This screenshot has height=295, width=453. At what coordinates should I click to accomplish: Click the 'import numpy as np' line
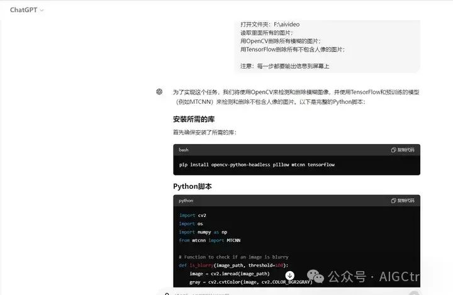tap(203, 232)
